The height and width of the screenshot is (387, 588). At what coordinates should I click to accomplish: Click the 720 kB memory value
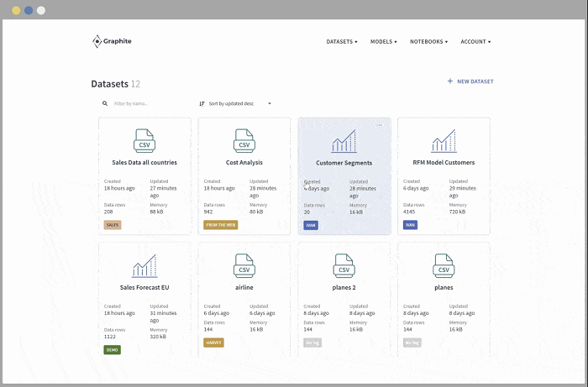click(x=457, y=212)
